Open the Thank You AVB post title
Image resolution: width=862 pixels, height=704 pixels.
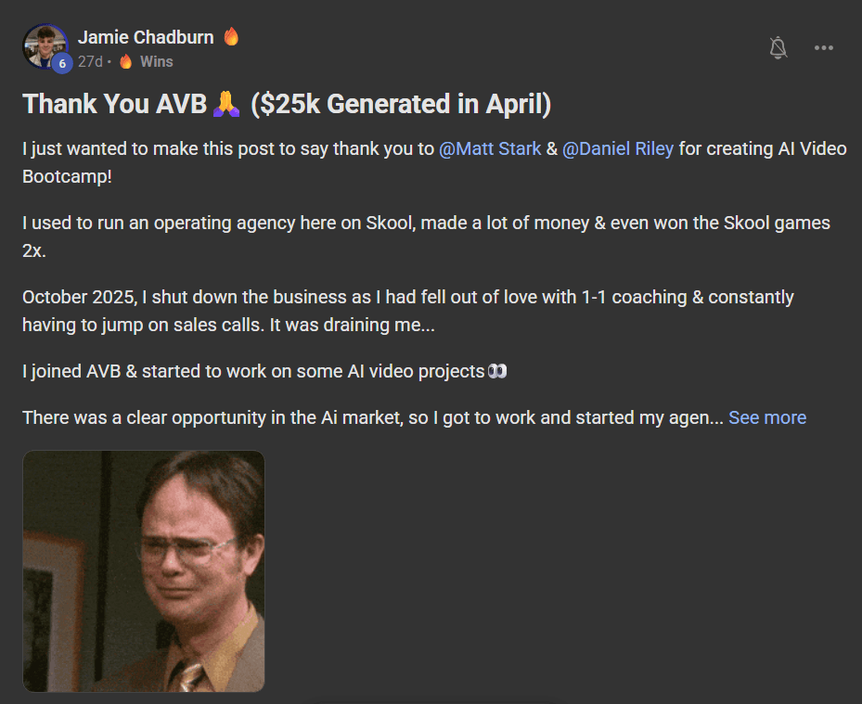287,104
